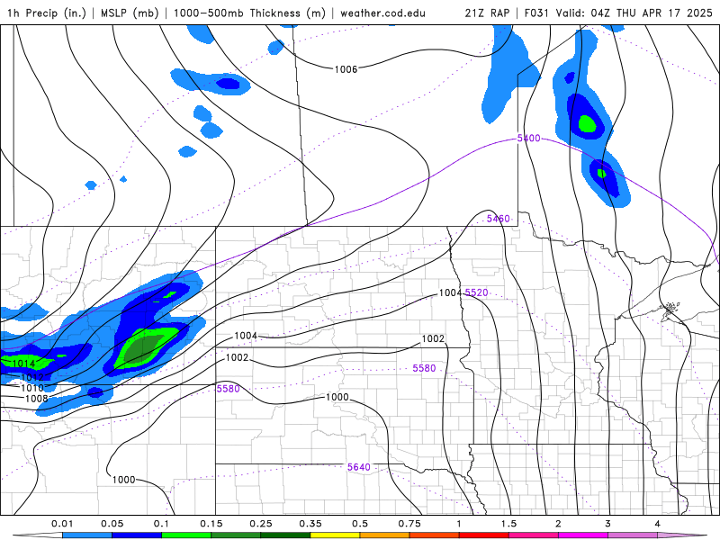Viewport: 720px width, 540px height.
Task: Click the dark blue 0.05 legend swatch
Action: tap(137, 535)
